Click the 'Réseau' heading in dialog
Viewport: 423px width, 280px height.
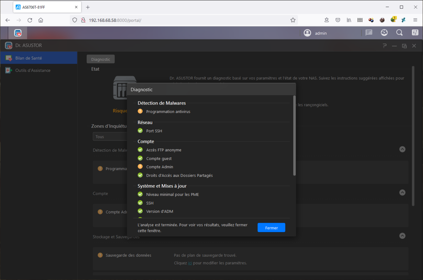[145, 122]
